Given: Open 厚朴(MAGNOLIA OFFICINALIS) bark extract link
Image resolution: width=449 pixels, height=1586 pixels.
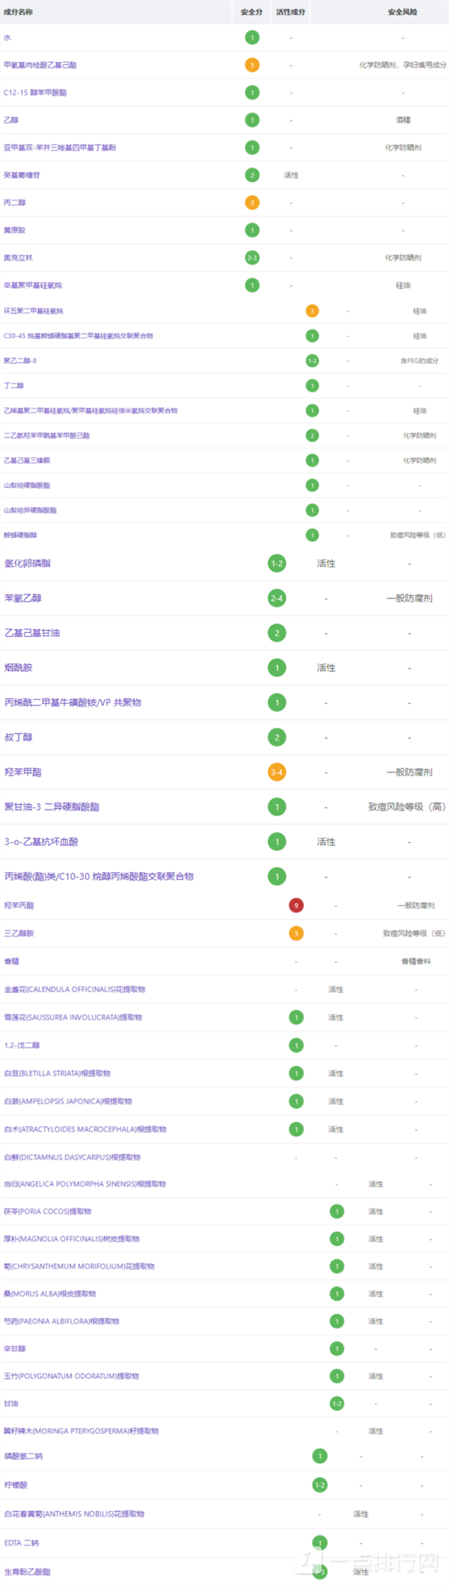Looking at the screenshot, I should tap(72, 1239).
